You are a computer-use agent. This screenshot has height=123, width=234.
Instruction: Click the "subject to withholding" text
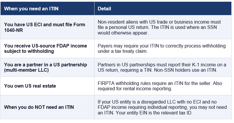coord(29,51)
